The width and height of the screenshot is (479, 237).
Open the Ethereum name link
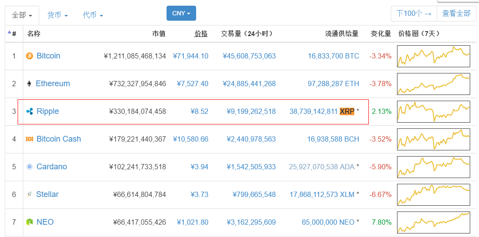[x=53, y=84]
